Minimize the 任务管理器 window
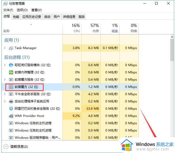This screenshot has height=153, width=175. click(145, 3)
